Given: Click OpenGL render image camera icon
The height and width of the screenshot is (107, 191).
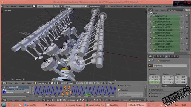Looking at the screenshot, I should pyautogui.click(x=110, y=83).
